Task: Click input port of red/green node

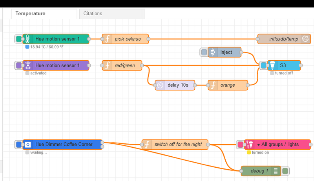Action: 102,65
